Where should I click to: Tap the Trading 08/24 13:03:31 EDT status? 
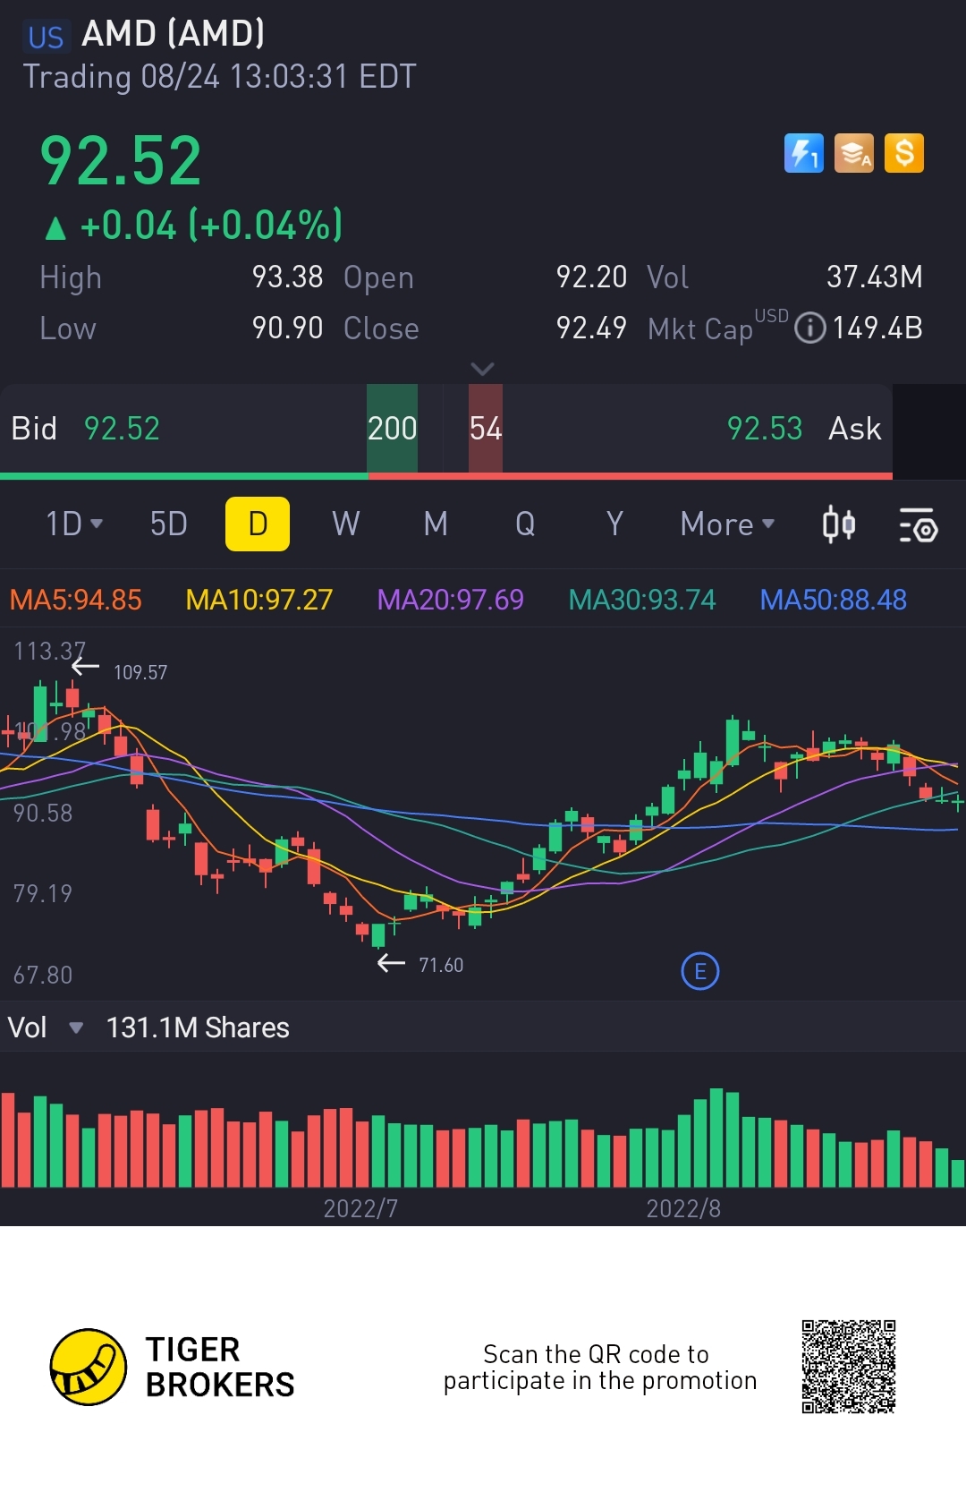220,77
